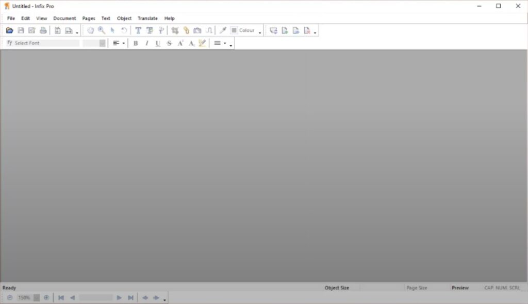The height and width of the screenshot is (304, 528).
Task: Go to the first page
Action: pos(61,298)
